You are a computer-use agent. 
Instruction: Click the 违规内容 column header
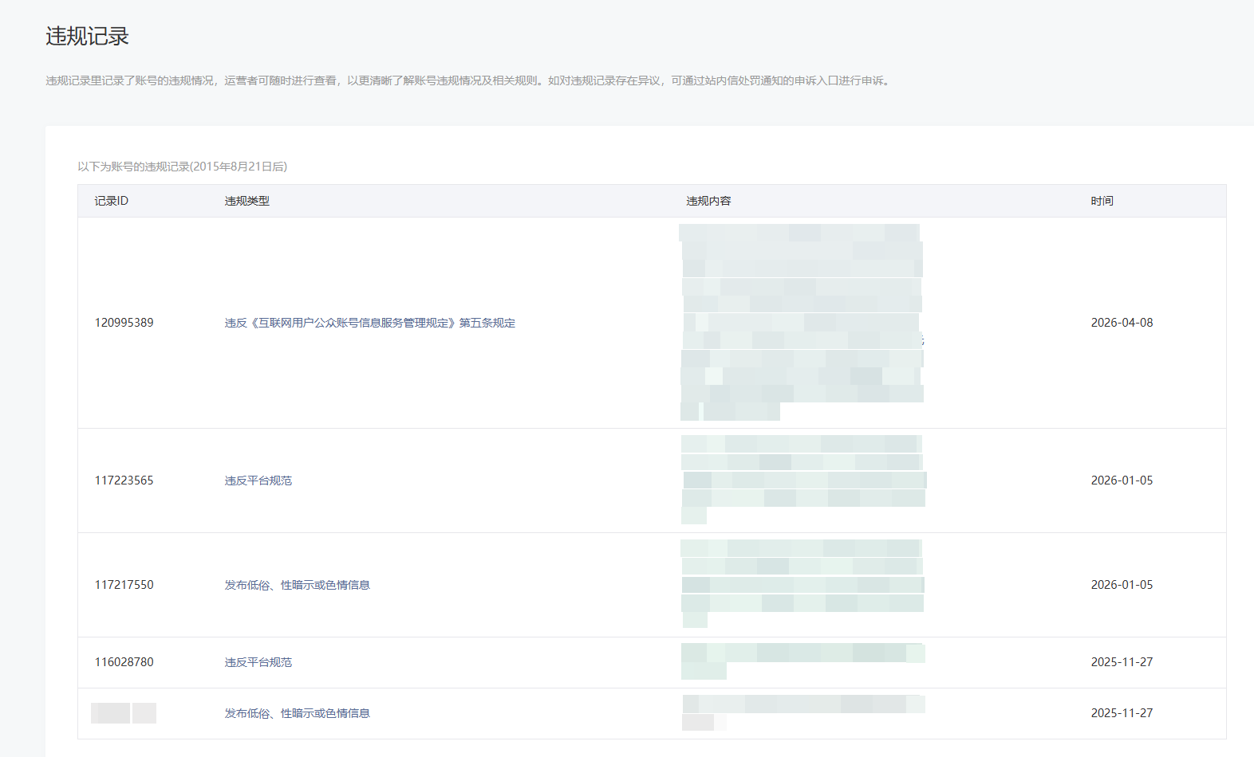click(x=708, y=201)
